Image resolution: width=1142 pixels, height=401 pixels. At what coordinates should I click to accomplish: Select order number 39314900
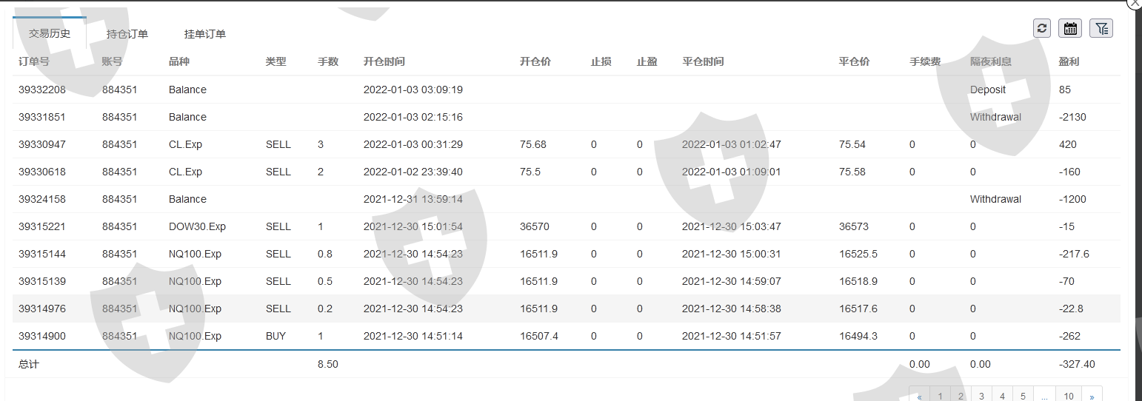(x=42, y=336)
